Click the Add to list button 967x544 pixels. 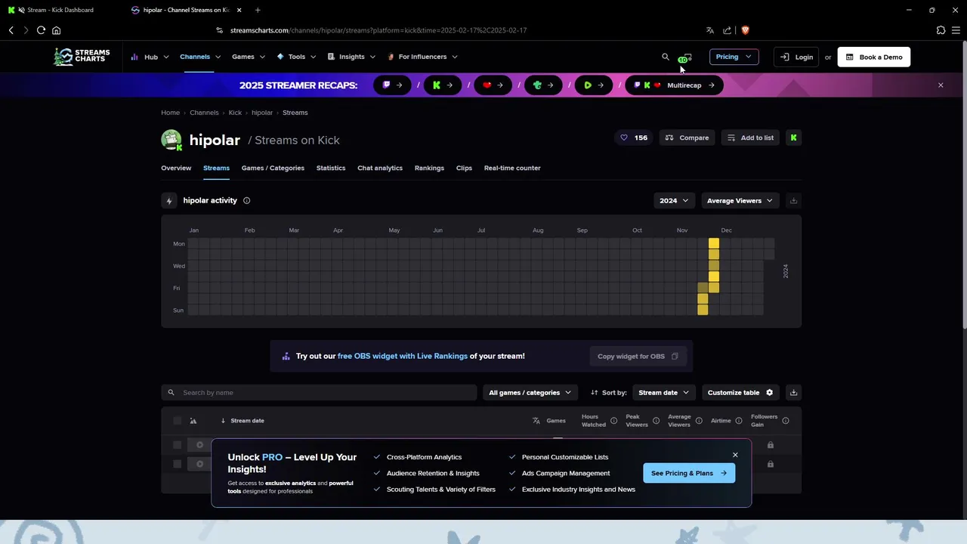click(750, 138)
